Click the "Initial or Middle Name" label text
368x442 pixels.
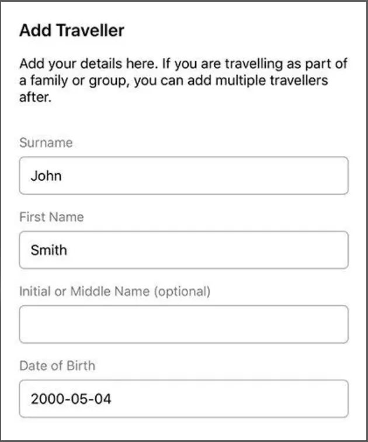pos(85,291)
